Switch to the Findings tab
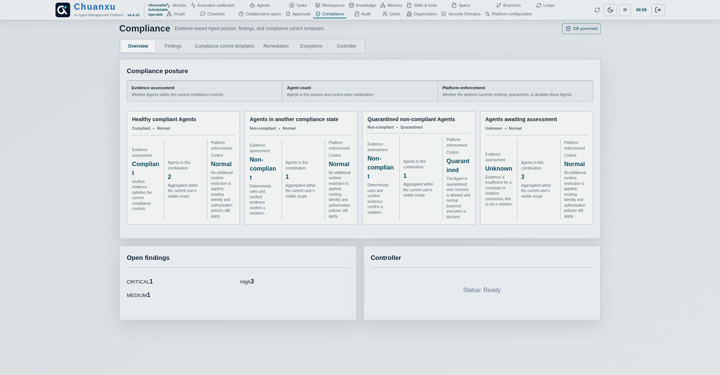This screenshot has height=375, width=720. 173,46
